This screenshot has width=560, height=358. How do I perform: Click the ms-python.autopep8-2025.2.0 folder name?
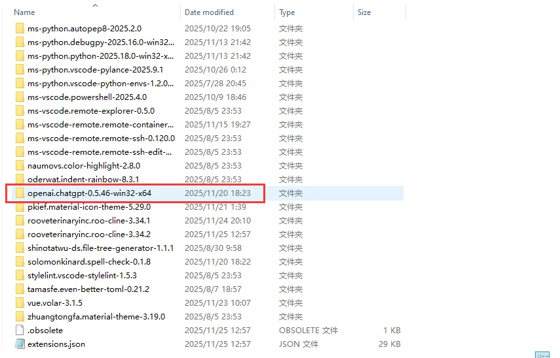(84, 29)
